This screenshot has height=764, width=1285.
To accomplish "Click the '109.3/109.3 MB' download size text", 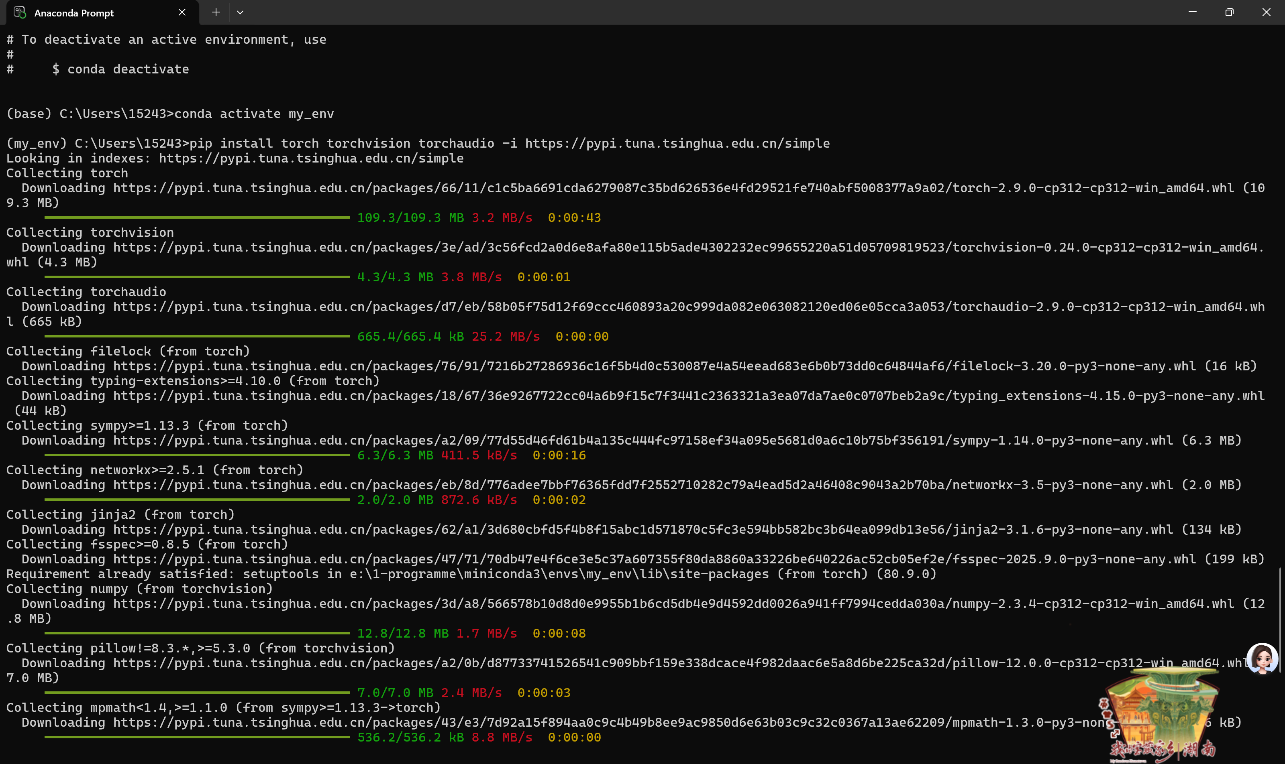I will pyautogui.click(x=411, y=218).
